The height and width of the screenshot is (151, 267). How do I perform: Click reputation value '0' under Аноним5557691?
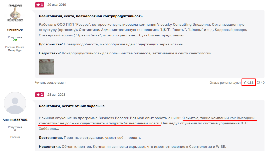(15, 131)
